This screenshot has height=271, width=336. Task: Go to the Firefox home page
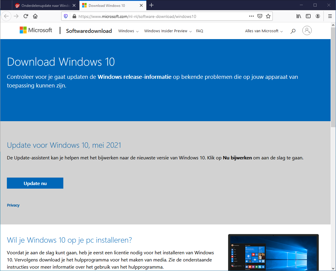(x=35, y=16)
